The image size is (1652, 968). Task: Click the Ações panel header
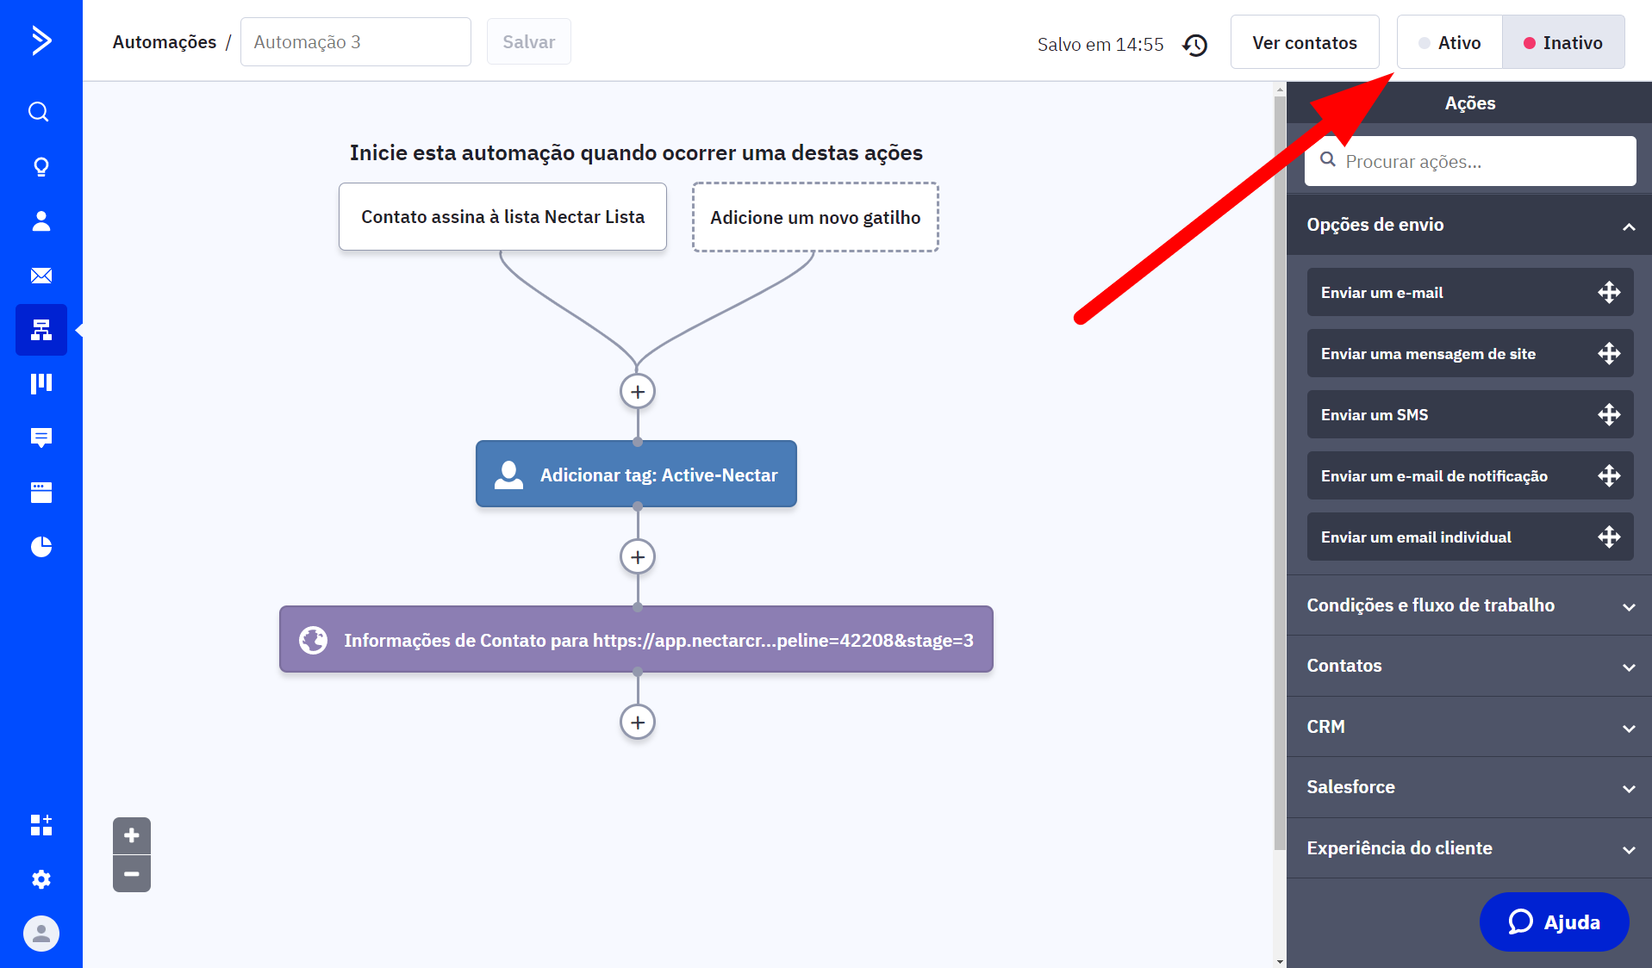tap(1469, 103)
